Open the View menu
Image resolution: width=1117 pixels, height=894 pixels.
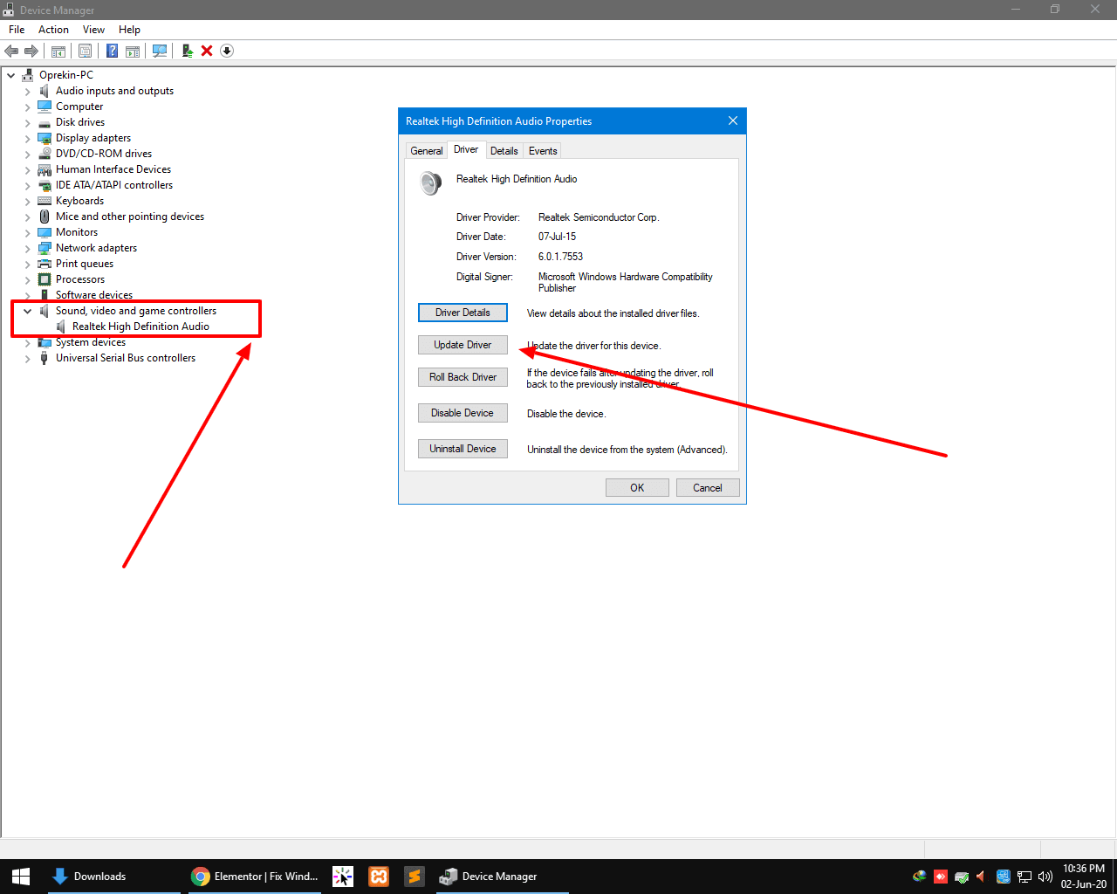(x=93, y=30)
